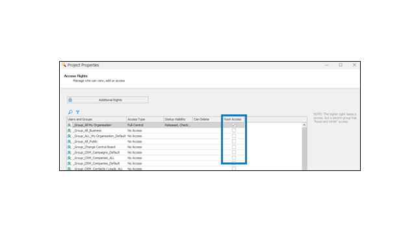This screenshot has height=234, width=416.
Task: Open the Additional Rights button
Action: 108,100
